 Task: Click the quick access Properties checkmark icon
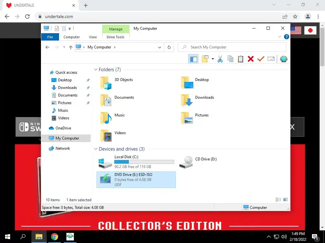(56, 28)
